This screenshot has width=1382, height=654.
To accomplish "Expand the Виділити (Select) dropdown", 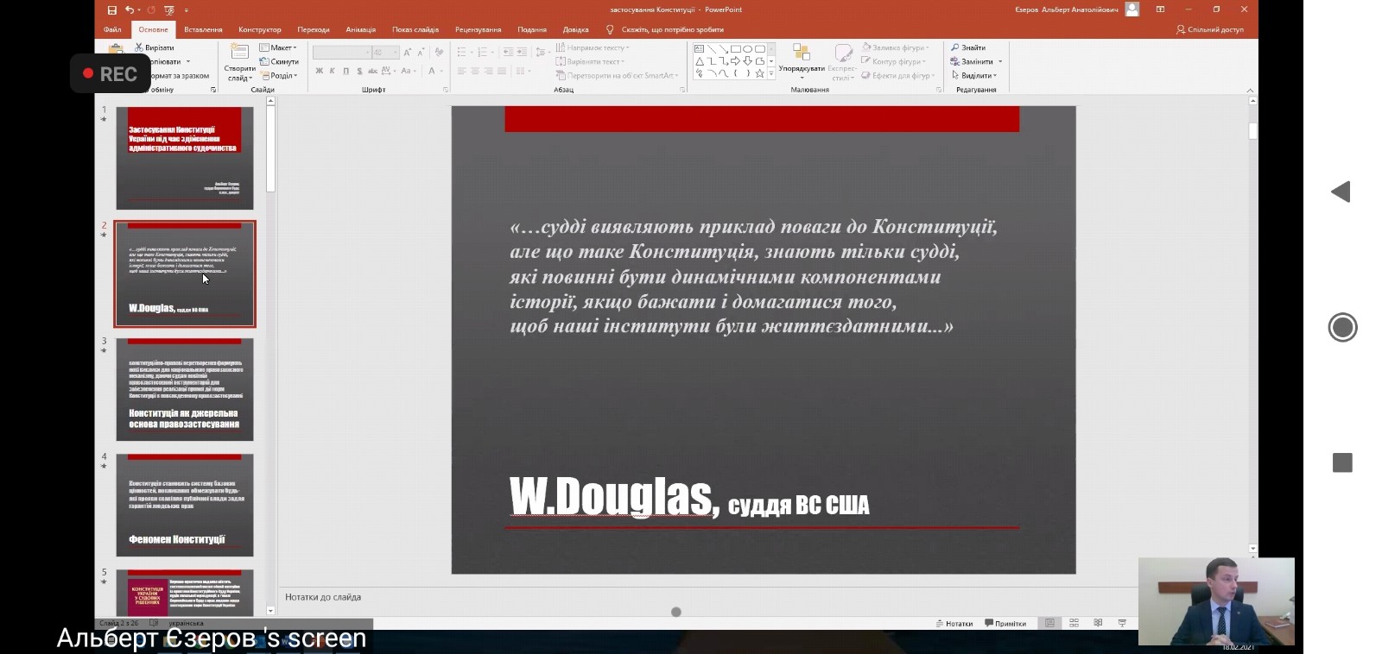I will 974,75.
